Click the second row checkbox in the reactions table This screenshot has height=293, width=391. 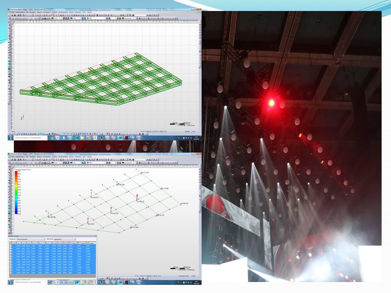point(11,249)
